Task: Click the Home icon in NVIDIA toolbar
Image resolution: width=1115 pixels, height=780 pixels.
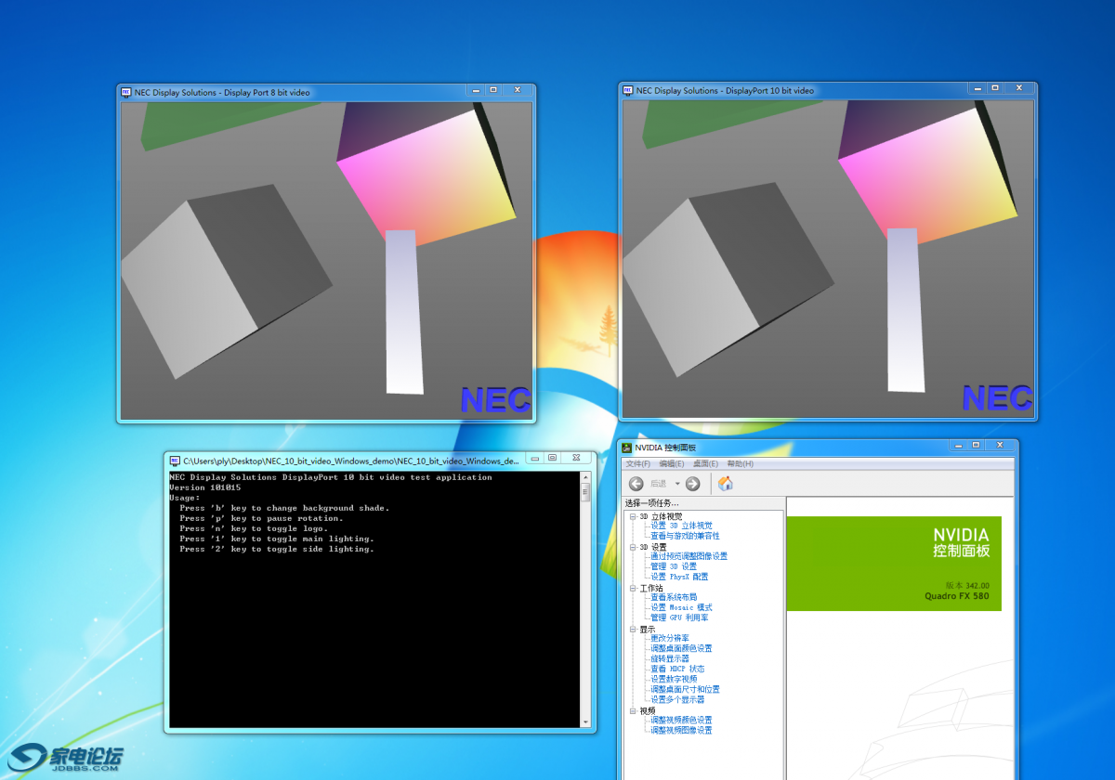Action: tap(726, 484)
